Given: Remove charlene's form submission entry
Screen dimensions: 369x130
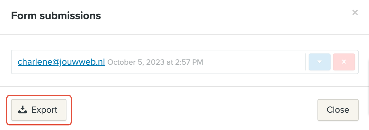Looking at the screenshot, I should point(344,62).
